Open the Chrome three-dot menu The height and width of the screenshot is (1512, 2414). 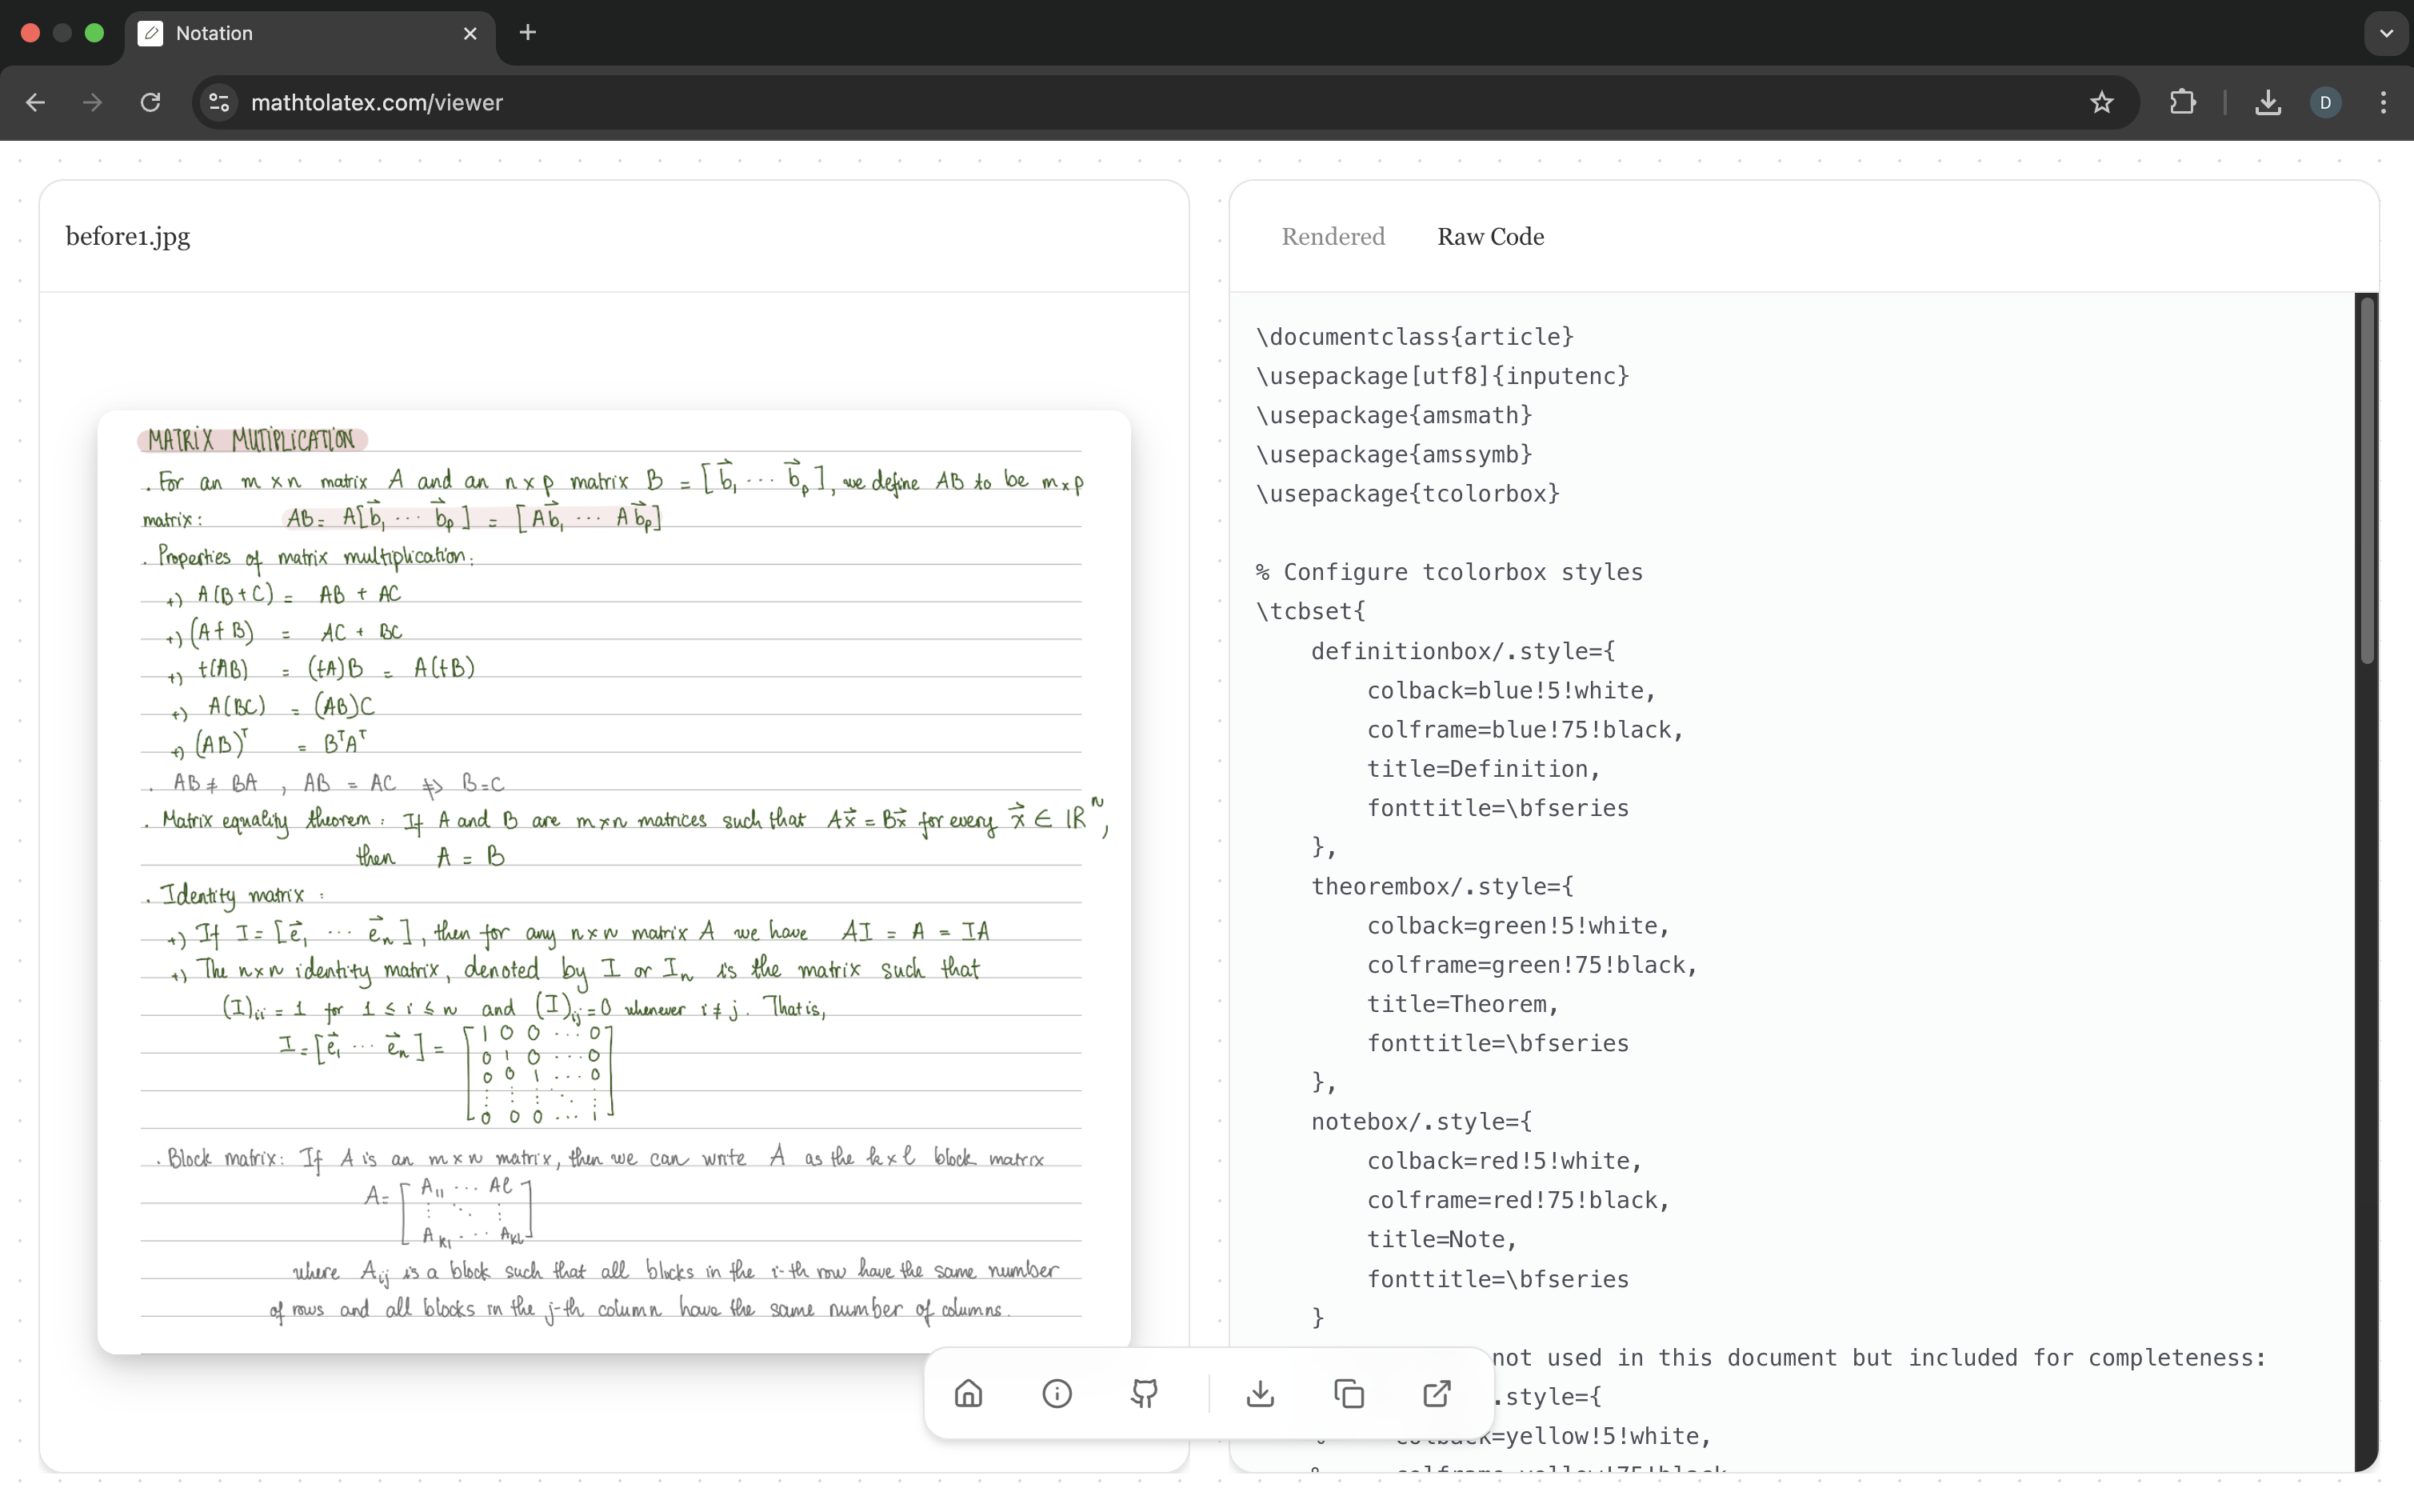point(2383,102)
